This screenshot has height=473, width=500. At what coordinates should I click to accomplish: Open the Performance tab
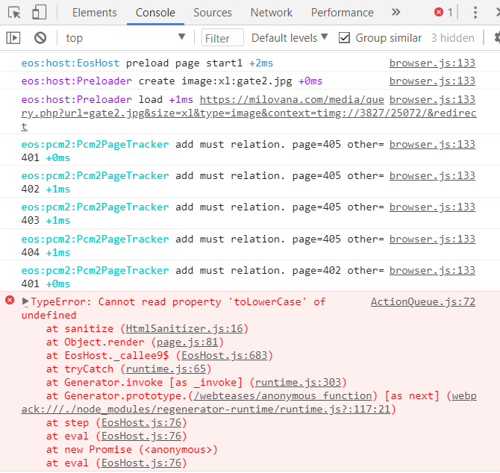click(x=342, y=13)
